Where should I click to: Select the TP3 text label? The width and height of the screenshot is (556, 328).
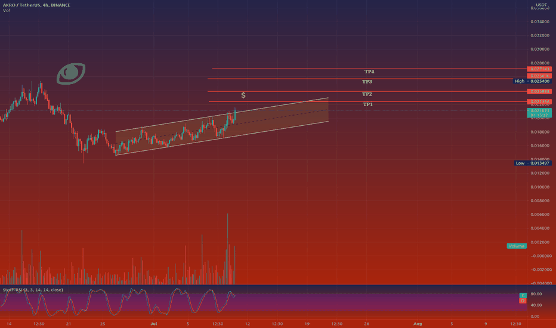(x=367, y=82)
